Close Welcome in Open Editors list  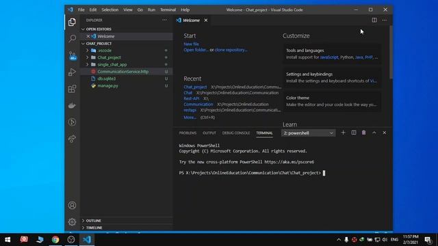pos(88,36)
